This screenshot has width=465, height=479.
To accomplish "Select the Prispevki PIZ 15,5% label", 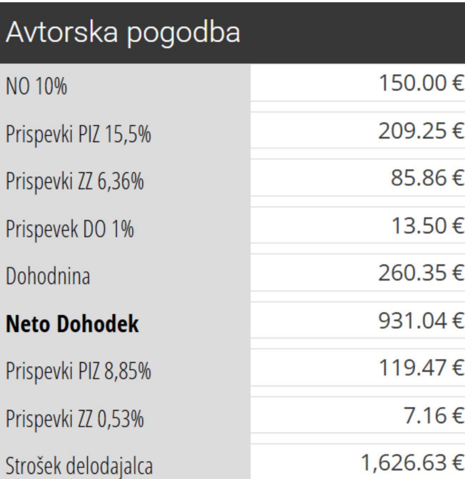I will [78, 134].
